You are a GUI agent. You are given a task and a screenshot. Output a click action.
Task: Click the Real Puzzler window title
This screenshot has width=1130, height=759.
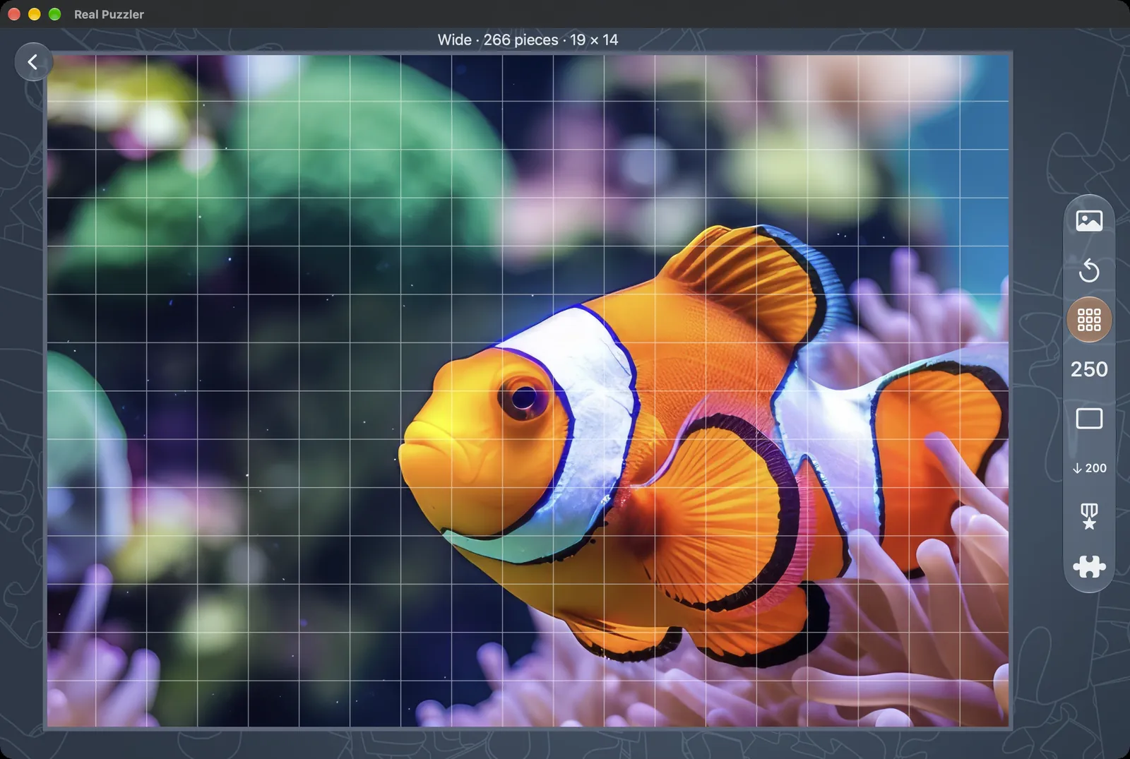(x=109, y=14)
